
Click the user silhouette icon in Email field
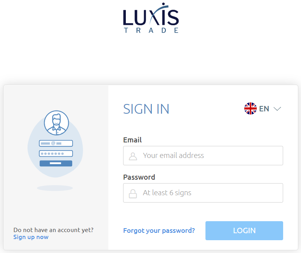[x=133, y=156]
